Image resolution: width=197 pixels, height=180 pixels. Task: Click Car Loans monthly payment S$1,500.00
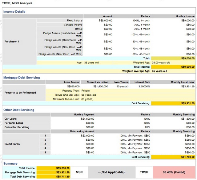click(87, 119)
